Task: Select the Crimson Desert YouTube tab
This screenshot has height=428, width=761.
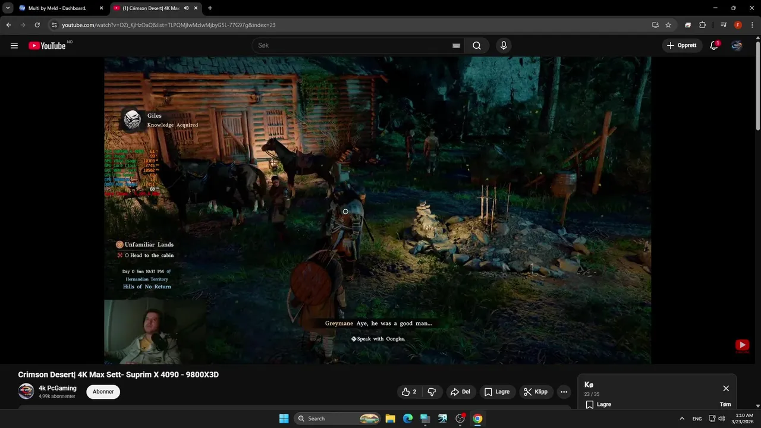Action: coord(150,8)
